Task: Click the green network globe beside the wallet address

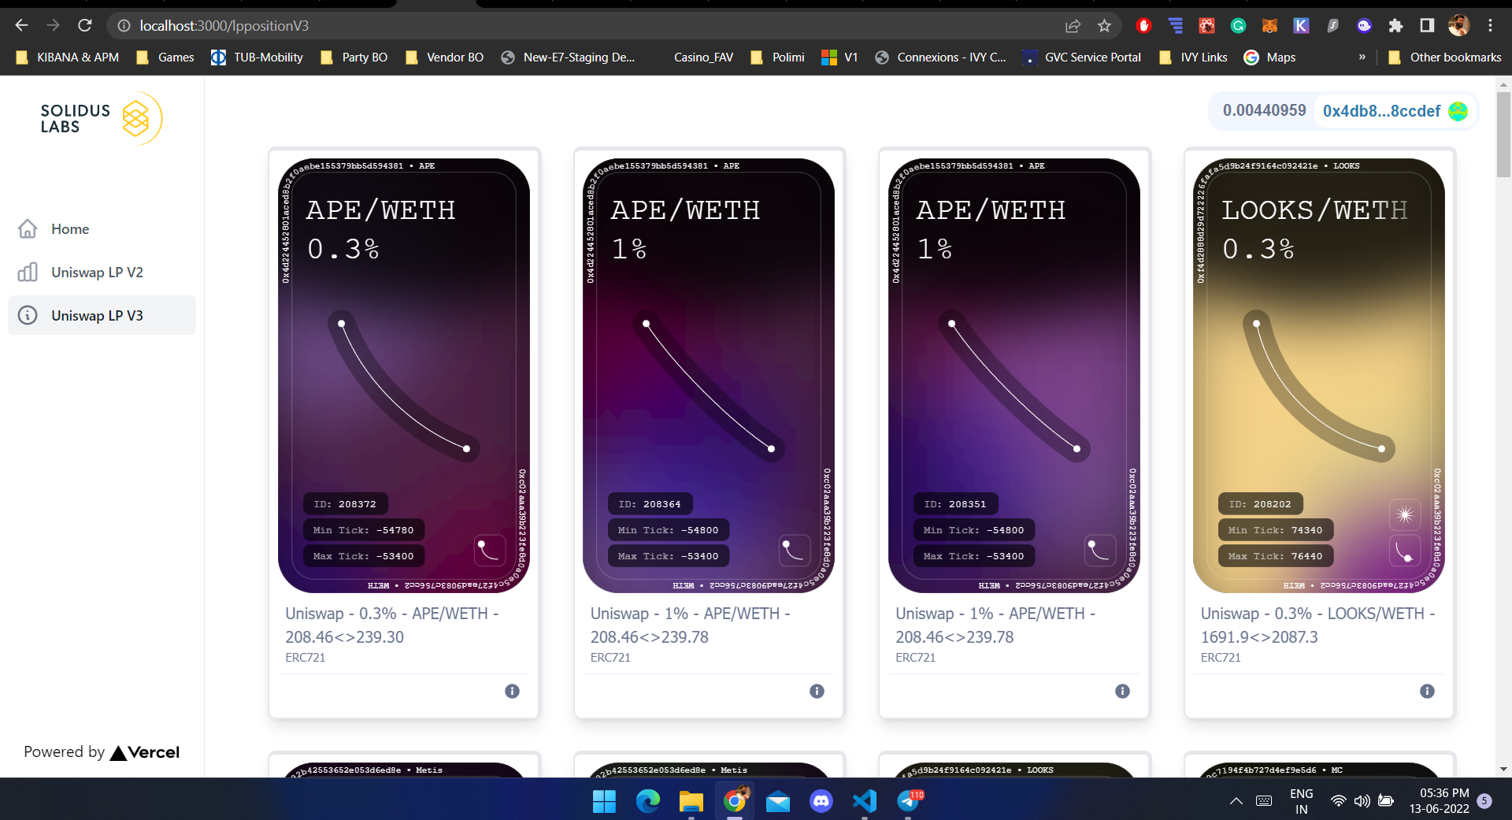Action: 1458,111
